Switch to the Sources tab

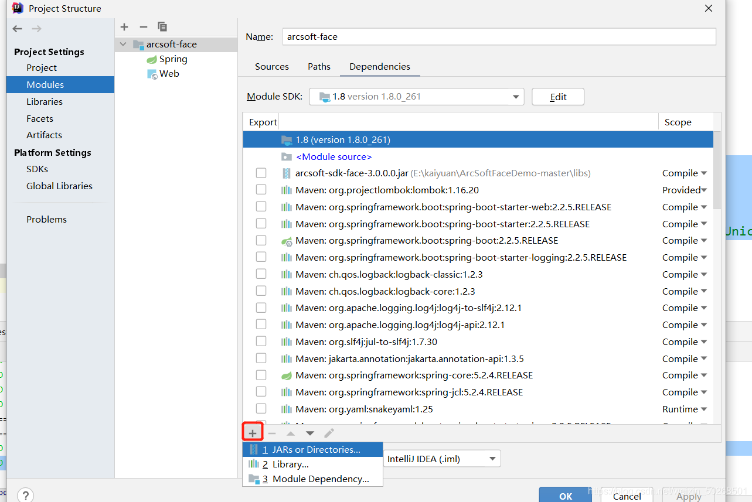pos(272,67)
